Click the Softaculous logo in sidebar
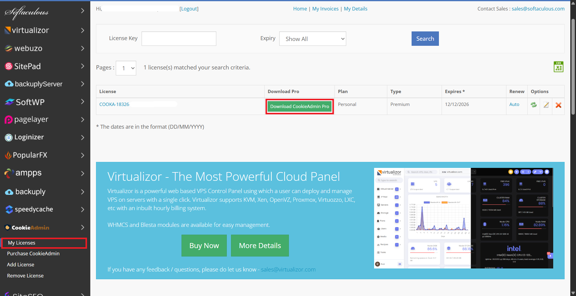576x296 pixels. 27,12
